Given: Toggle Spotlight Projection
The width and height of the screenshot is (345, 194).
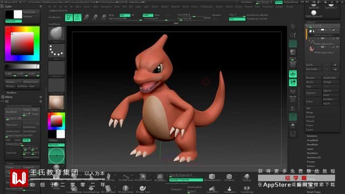Looking at the screenshot, I should [186, 179].
